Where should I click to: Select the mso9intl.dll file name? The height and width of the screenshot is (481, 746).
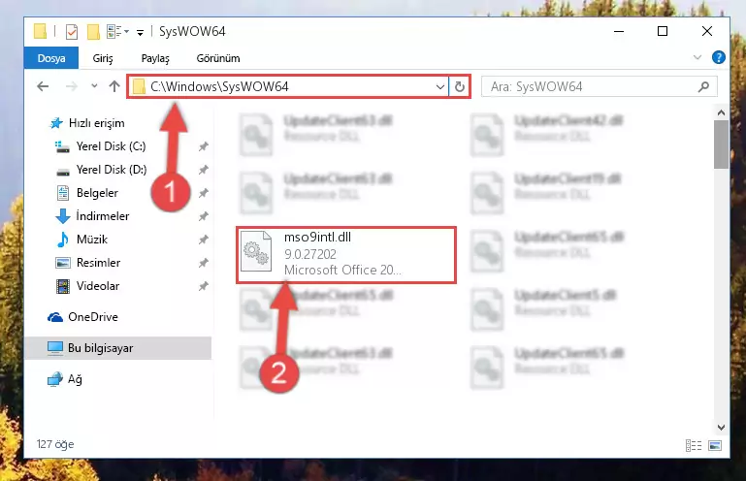[317, 237]
